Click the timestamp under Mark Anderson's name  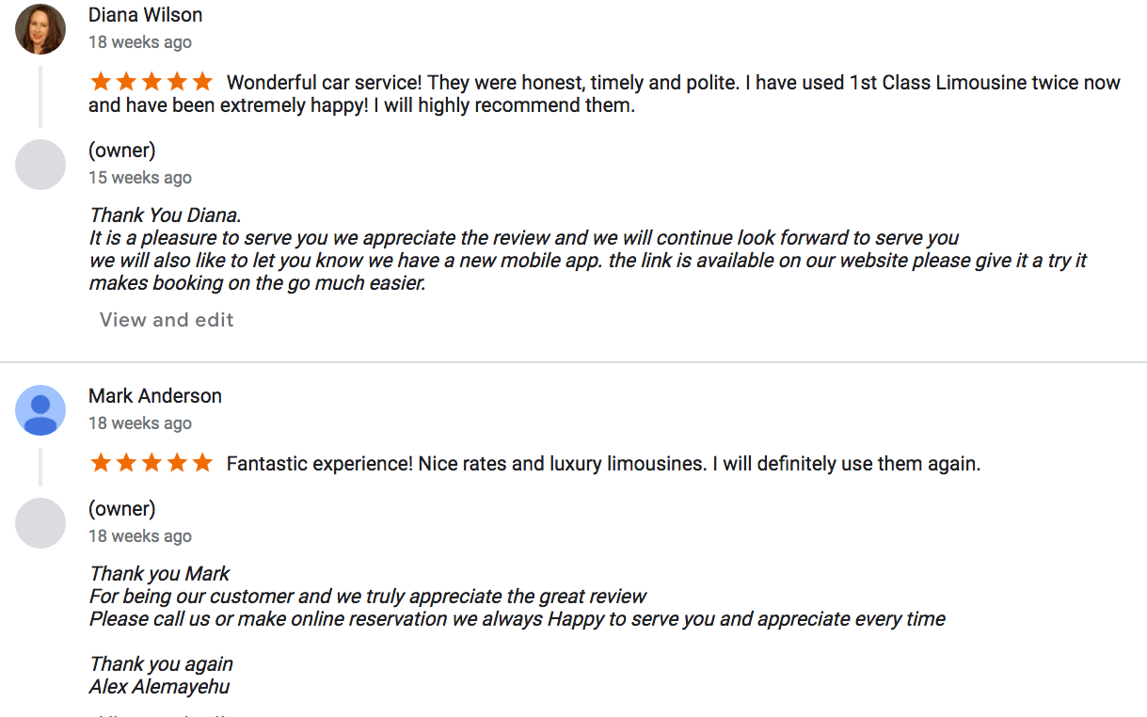pyautogui.click(x=139, y=423)
